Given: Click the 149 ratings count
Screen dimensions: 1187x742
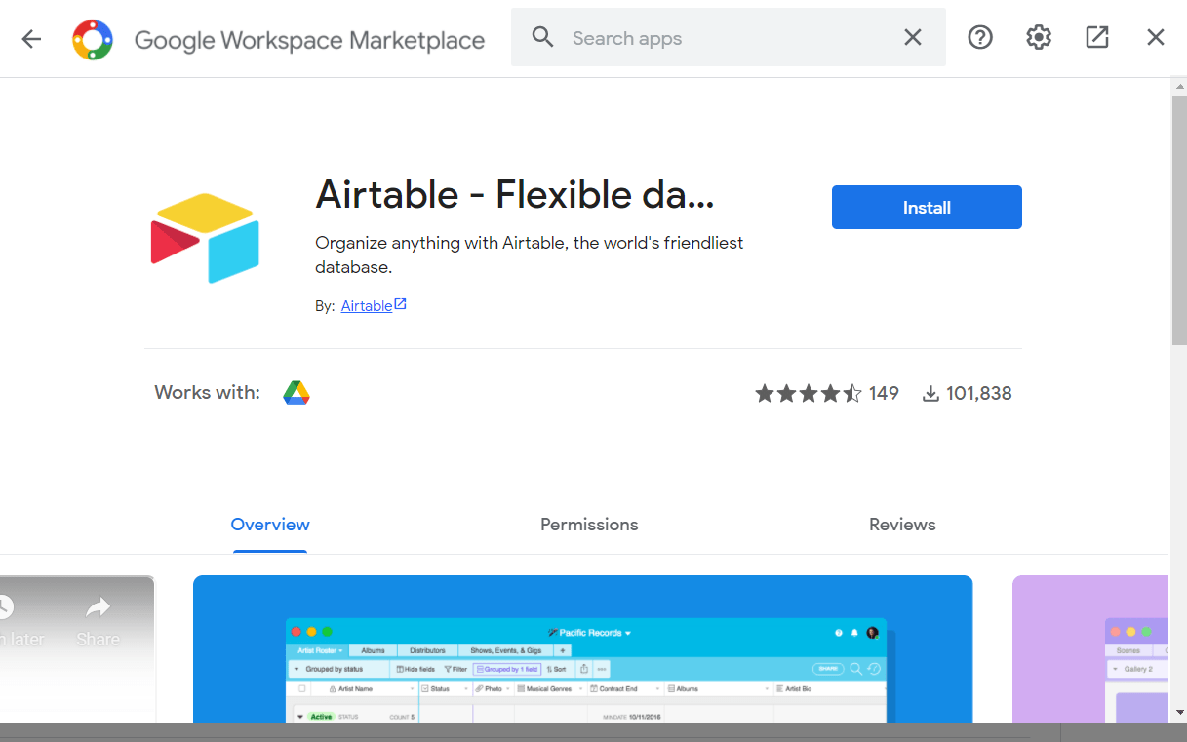Looking at the screenshot, I should [884, 394].
